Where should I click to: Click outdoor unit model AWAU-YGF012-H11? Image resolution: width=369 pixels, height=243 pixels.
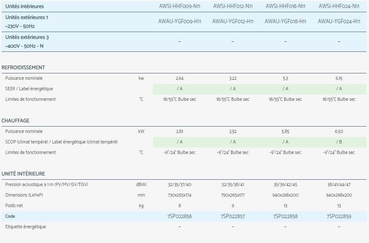233,22
